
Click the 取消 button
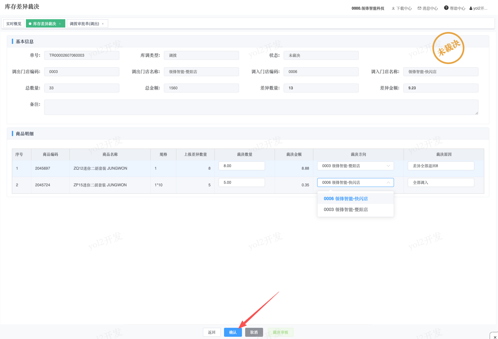[x=254, y=332]
